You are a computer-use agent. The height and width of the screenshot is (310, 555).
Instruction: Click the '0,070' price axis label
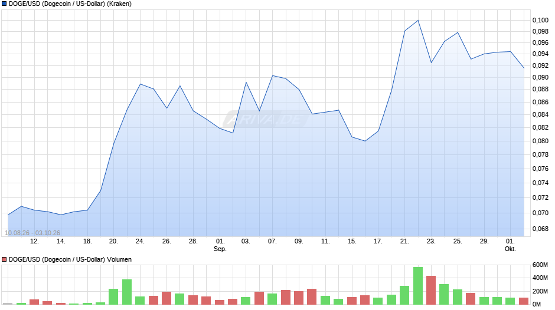(540, 213)
